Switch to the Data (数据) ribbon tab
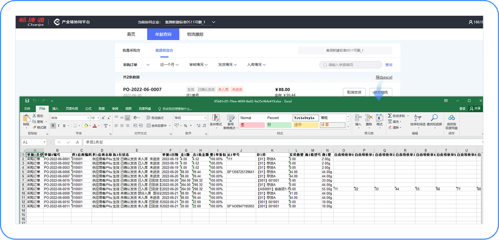This screenshot has width=499, height=240. point(102,108)
